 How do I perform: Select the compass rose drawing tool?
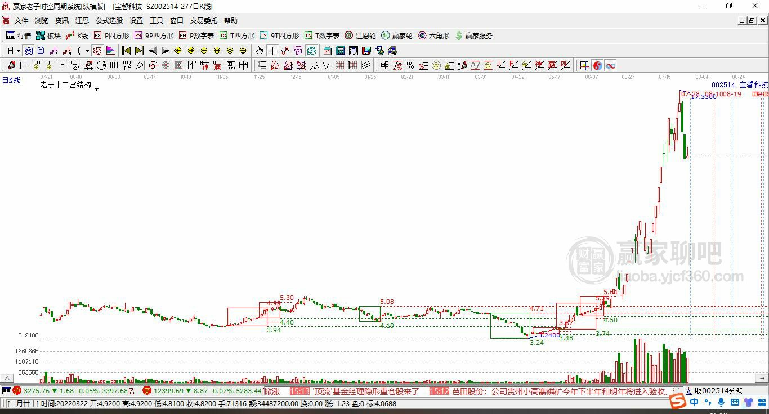coord(166,65)
